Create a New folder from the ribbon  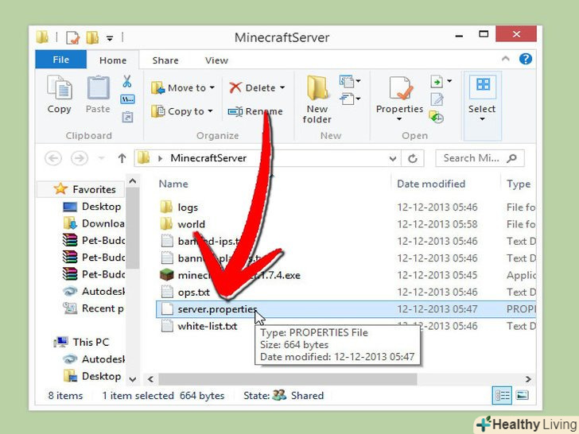pyautogui.click(x=317, y=99)
